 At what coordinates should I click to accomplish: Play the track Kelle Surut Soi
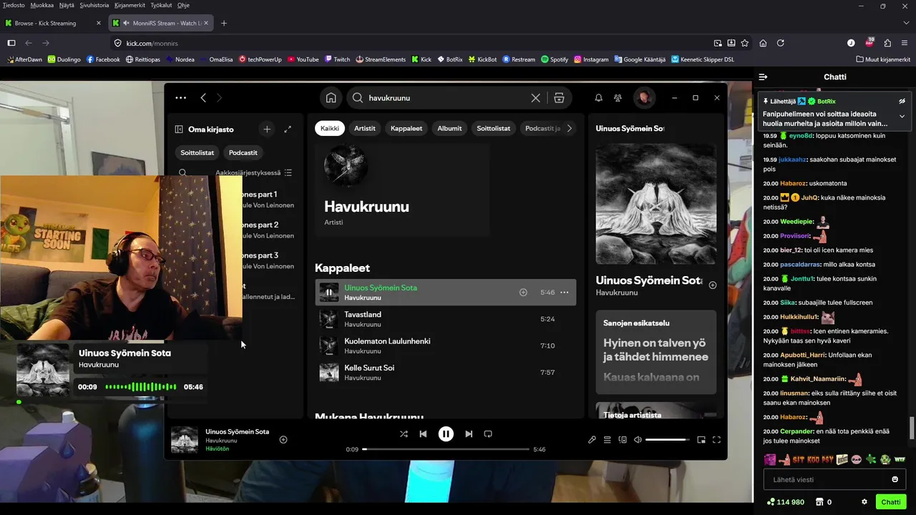[446, 372]
